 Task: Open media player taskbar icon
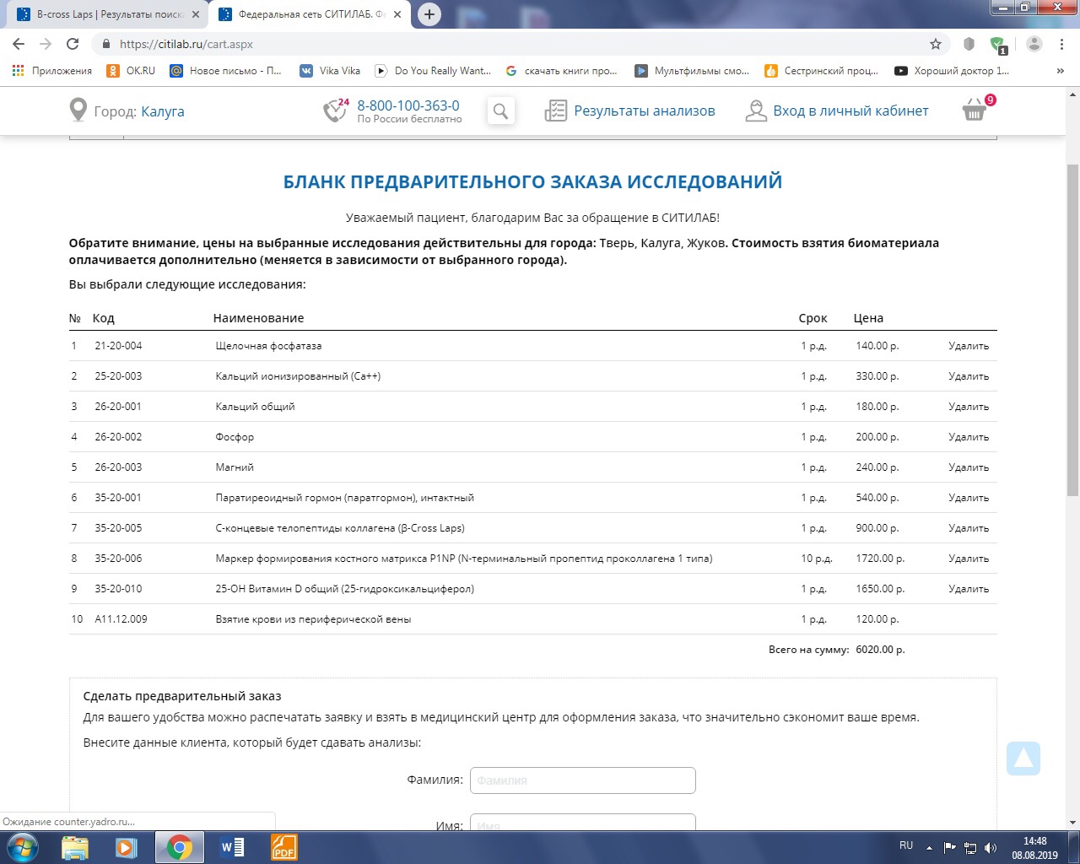pos(127,847)
